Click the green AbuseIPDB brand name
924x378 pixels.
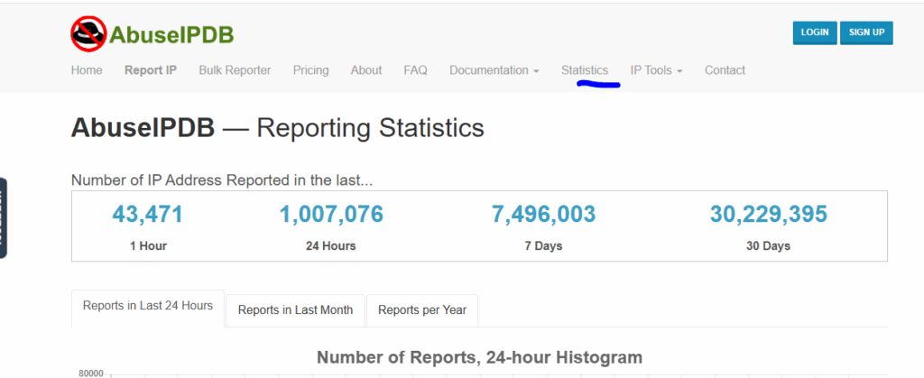tap(171, 35)
